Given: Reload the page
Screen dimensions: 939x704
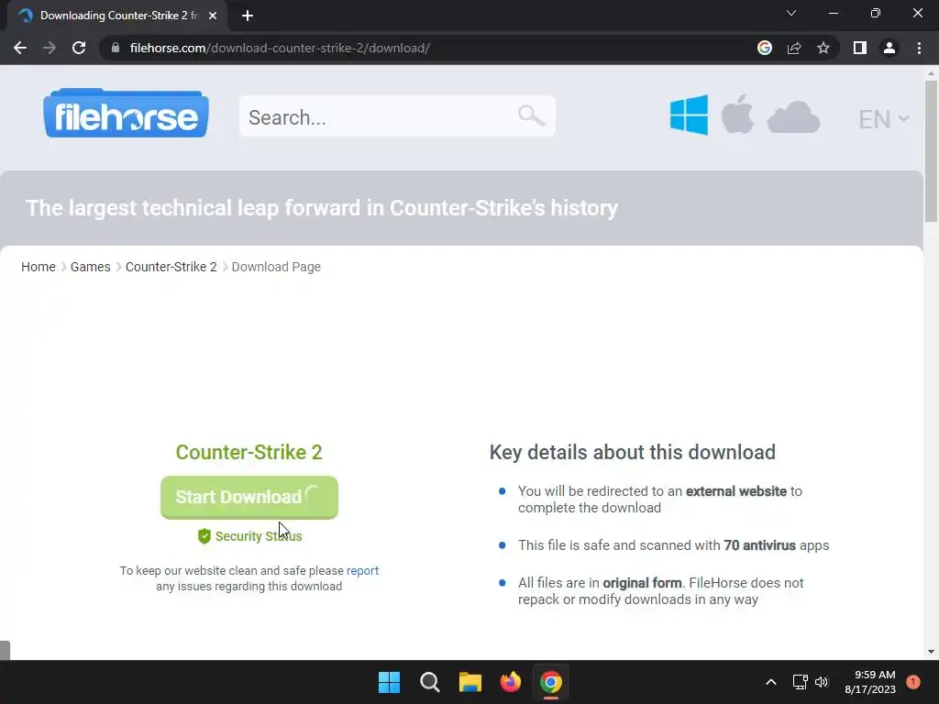Looking at the screenshot, I should (79, 48).
